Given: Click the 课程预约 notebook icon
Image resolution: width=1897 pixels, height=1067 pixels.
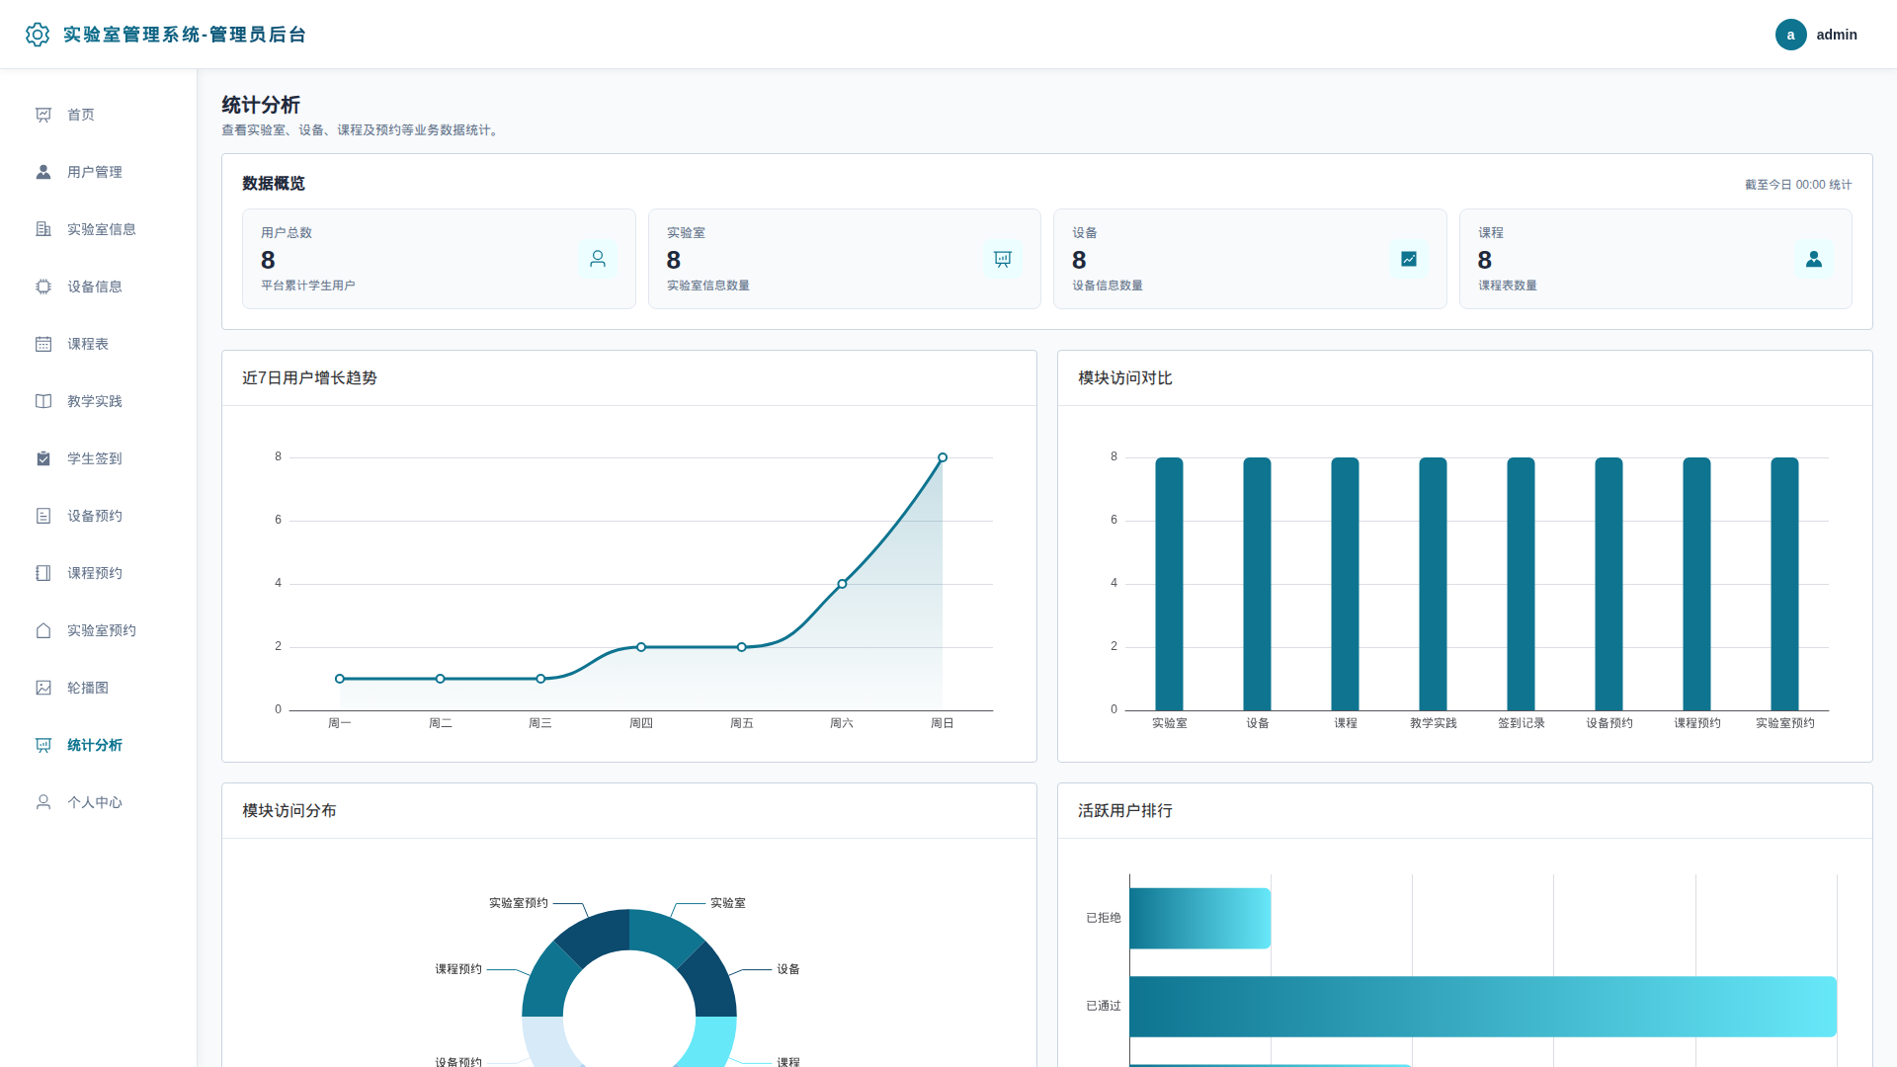Looking at the screenshot, I should coord(43,573).
